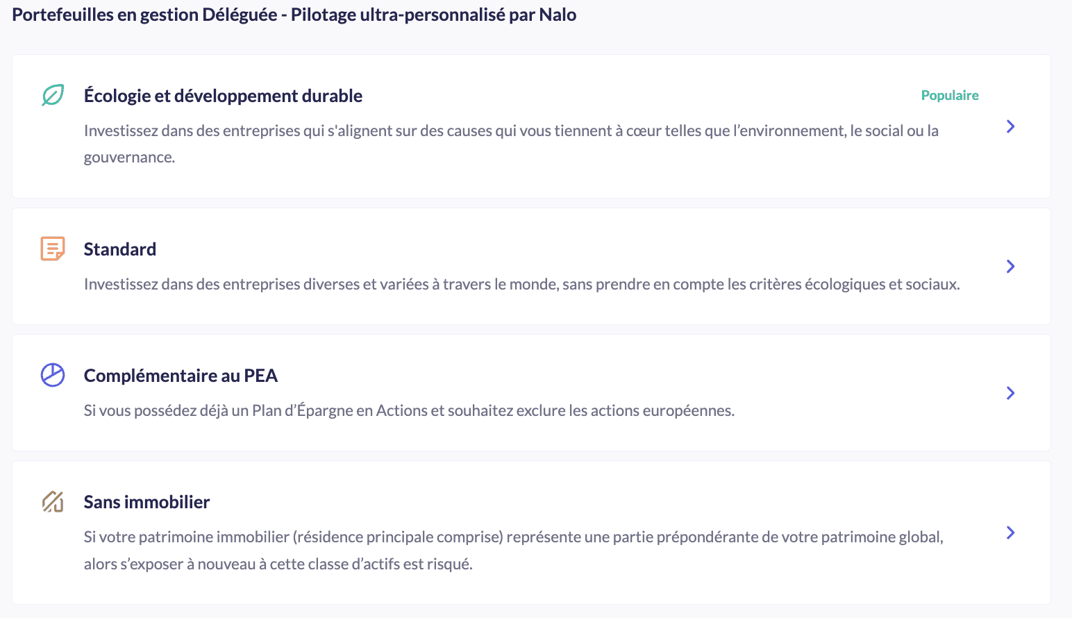
Task: Select the Standard portfolio title
Action: point(119,249)
